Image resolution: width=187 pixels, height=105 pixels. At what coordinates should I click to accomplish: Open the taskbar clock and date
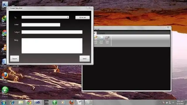pos(180,102)
